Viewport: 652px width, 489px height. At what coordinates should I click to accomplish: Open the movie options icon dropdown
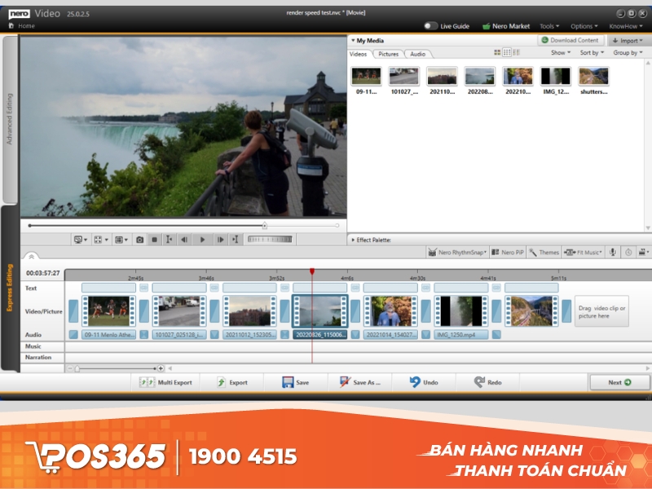(644, 253)
